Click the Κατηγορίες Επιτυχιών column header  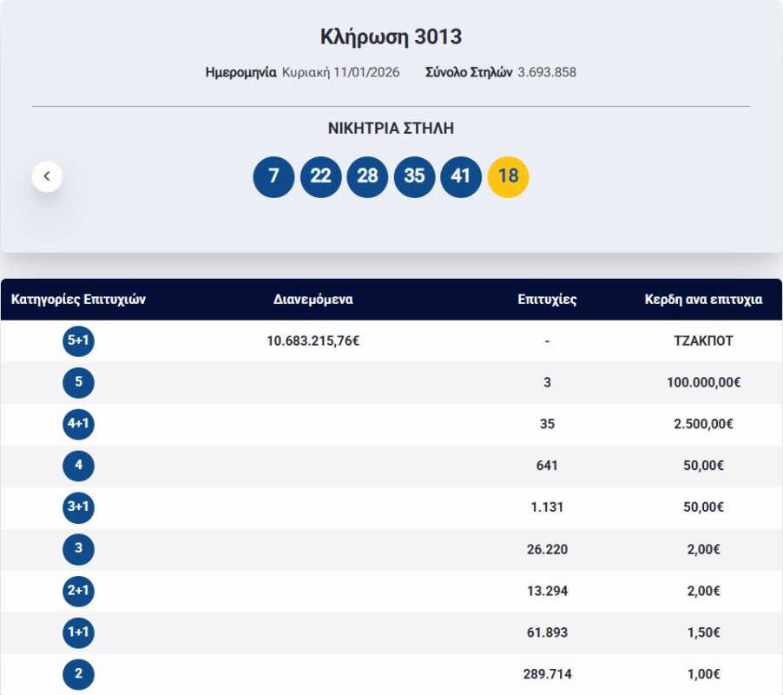tap(78, 300)
